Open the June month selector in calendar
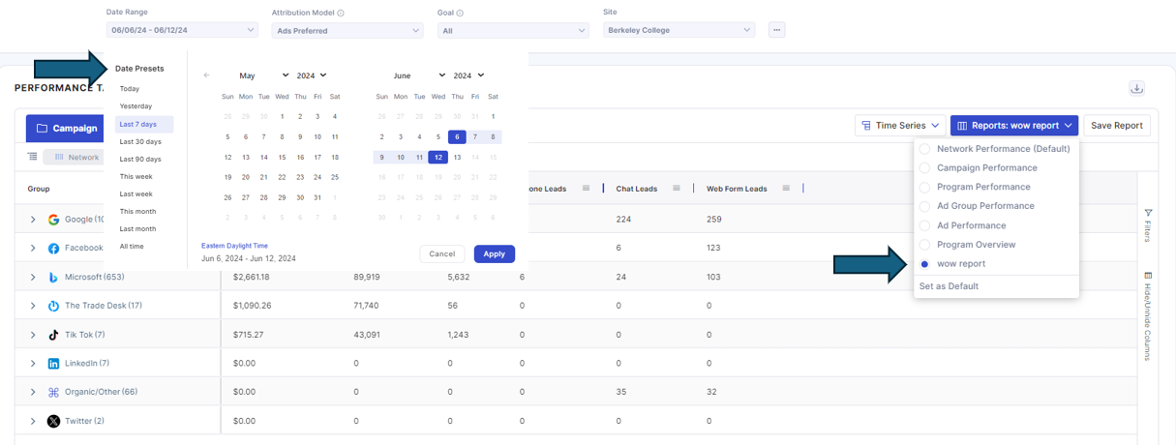This screenshot has width=1176, height=445. 419,75
